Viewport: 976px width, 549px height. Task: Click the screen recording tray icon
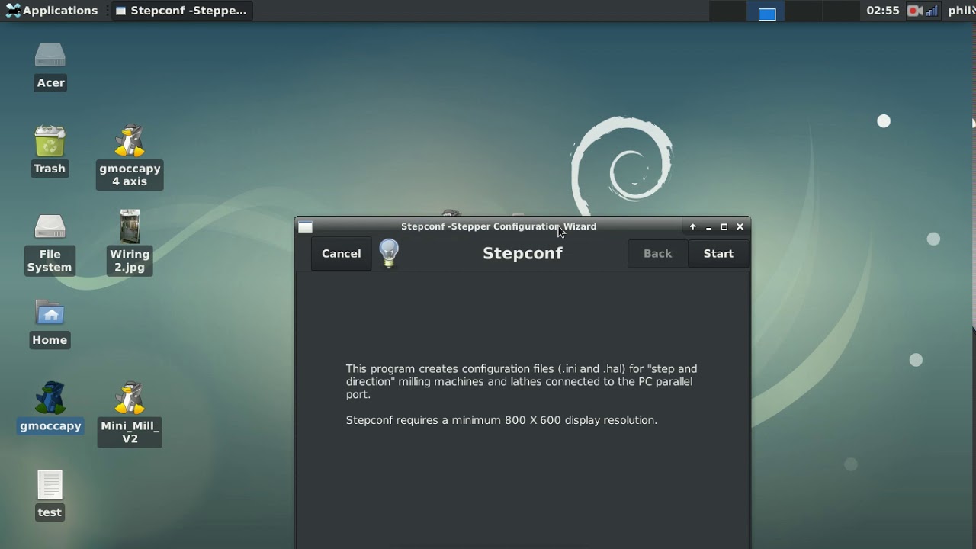coord(915,11)
